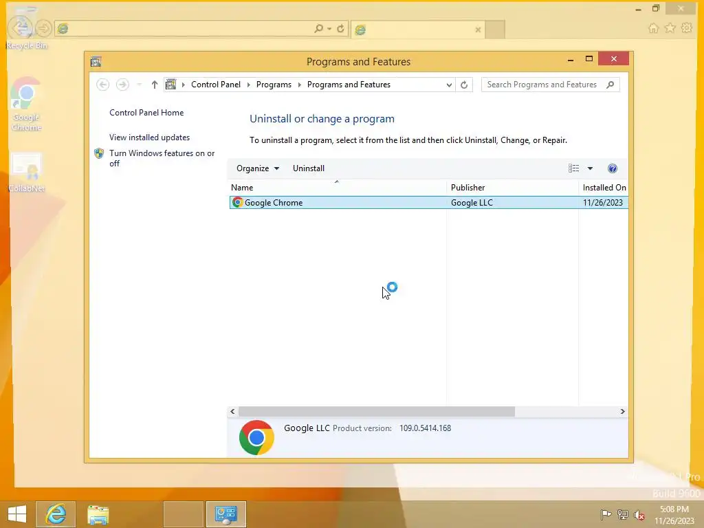Sort by Publisher column header
704x528 pixels.
pyautogui.click(x=512, y=187)
